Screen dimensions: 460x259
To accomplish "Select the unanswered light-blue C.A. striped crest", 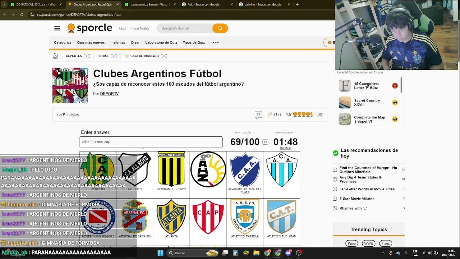I will 282,169.
